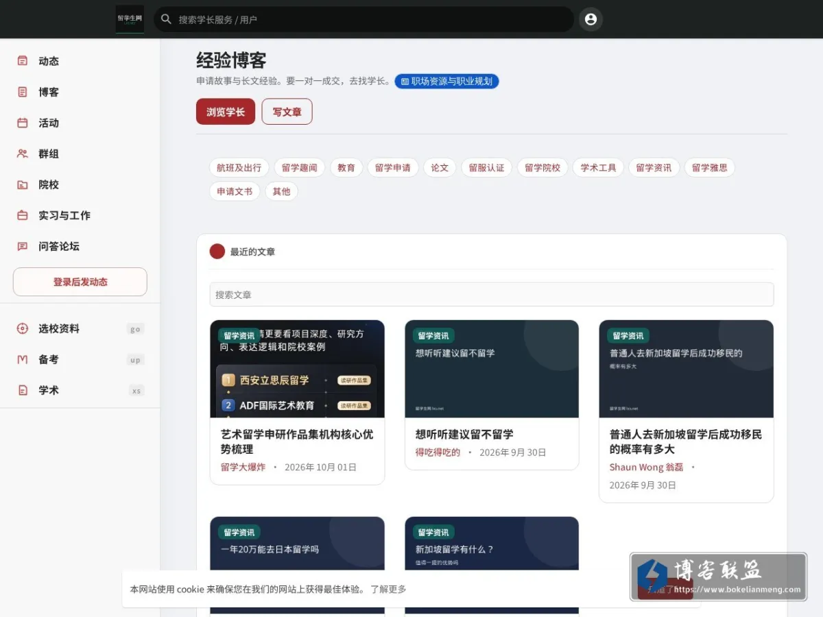
Task: Filter by 教育 category
Action: click(x=346, y=167)
